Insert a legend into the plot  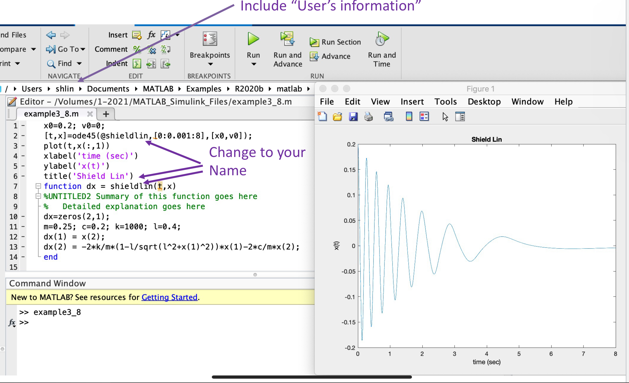(x=424, y=116)
